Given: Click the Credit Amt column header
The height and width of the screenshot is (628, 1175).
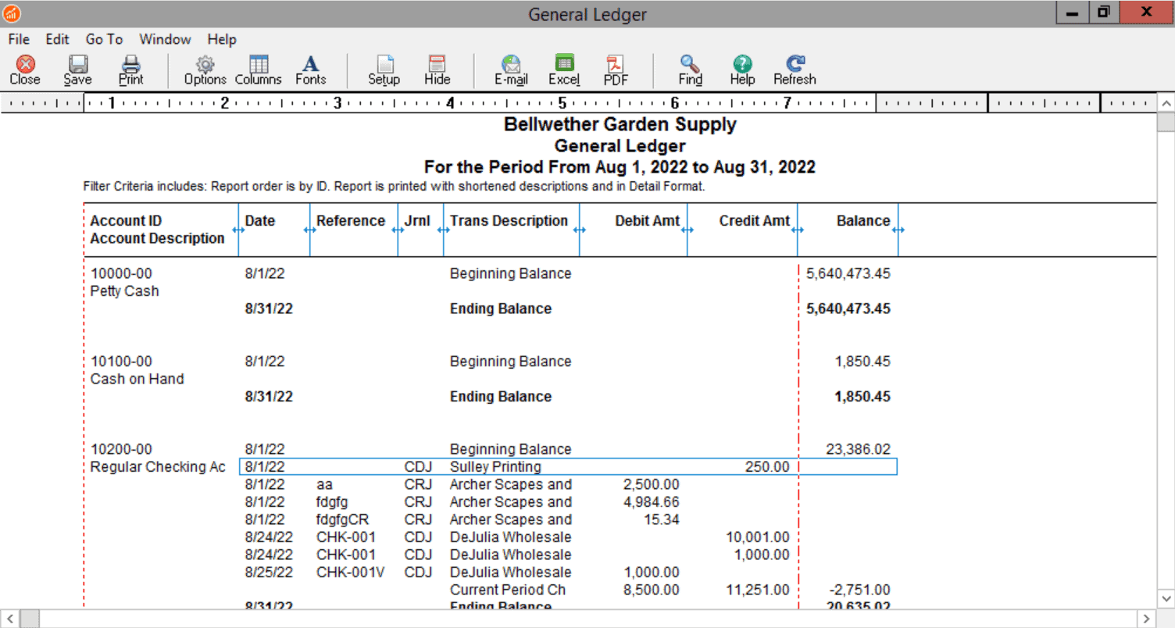Looking at the screenshot, I should [754, 221].
